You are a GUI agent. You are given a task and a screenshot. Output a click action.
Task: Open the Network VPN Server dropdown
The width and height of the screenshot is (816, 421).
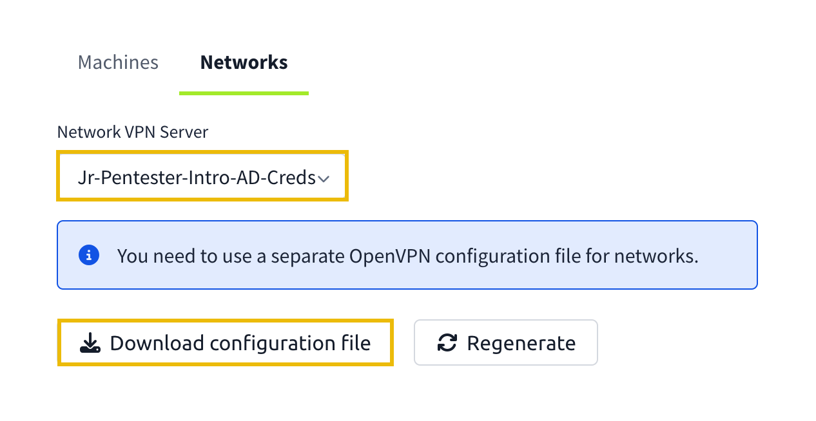pyautogui.click(x=203, y=176)
